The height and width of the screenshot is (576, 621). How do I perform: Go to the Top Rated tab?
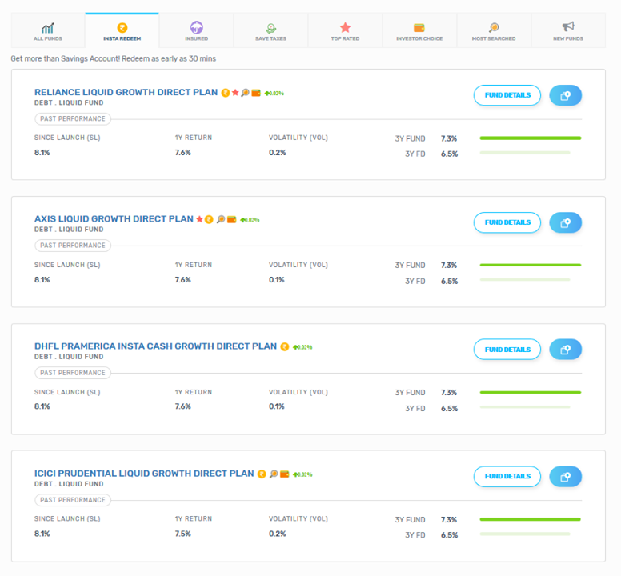(345, 30)
